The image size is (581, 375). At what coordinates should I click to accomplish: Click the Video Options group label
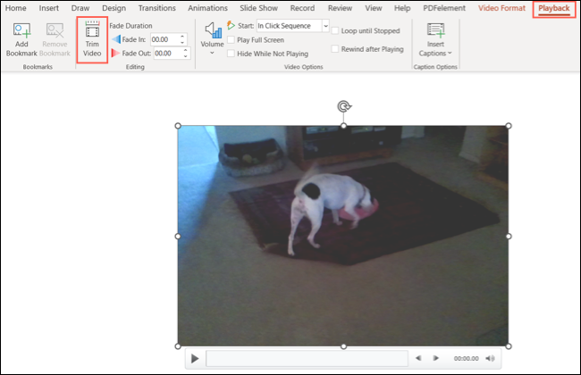[x=304, y=67]
